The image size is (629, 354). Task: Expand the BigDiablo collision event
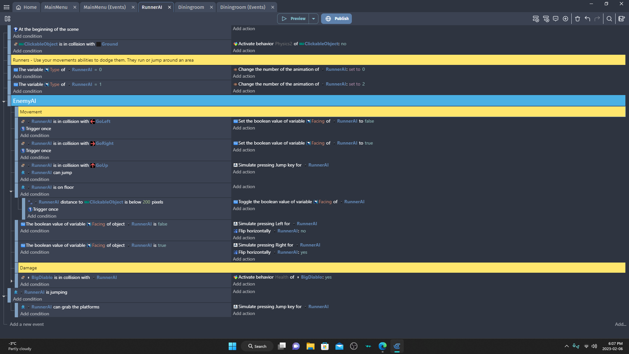click(11, 281)
